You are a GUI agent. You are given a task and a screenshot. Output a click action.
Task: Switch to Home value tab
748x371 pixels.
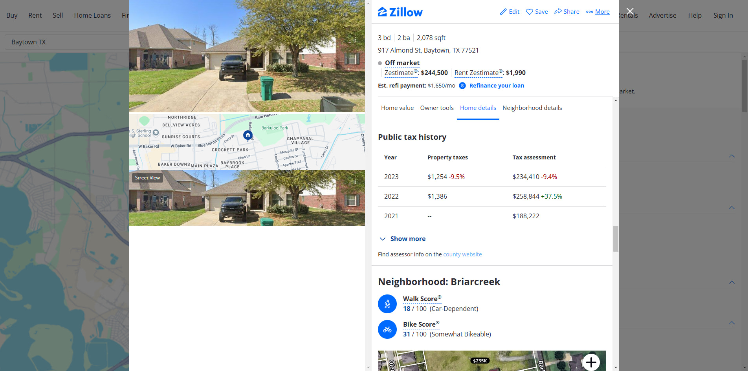(x=397, y=108)
